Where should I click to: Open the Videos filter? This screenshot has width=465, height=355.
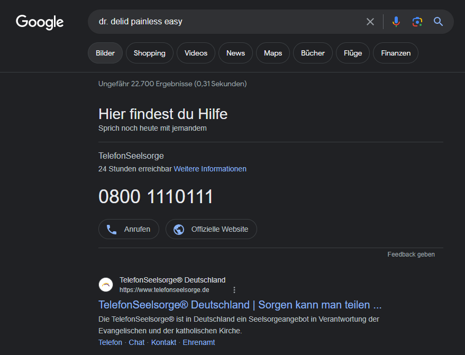coord(196,53)
